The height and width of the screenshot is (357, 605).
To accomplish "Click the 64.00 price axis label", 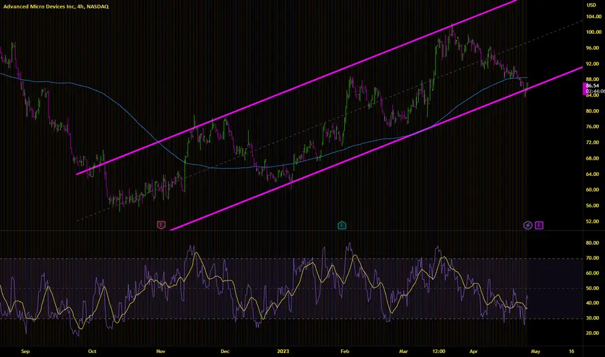I will (x=592, y=174).
